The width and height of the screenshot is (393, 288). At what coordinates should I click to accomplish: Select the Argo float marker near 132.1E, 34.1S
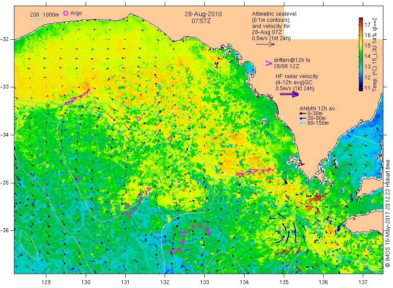[x=169, y=139]
